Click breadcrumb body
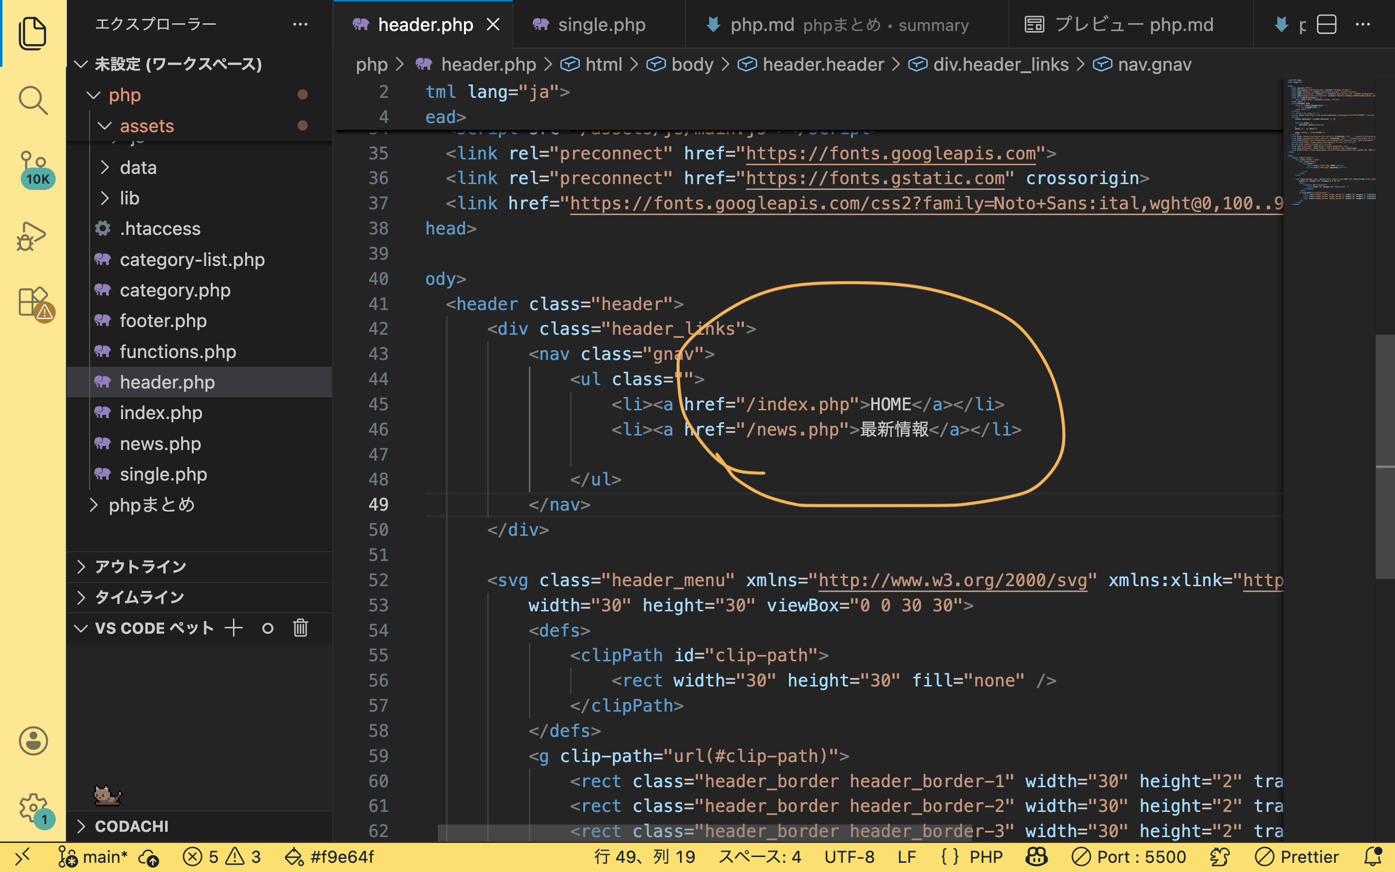The height and width of the screenshot is (872, 1395). [680, 64]
